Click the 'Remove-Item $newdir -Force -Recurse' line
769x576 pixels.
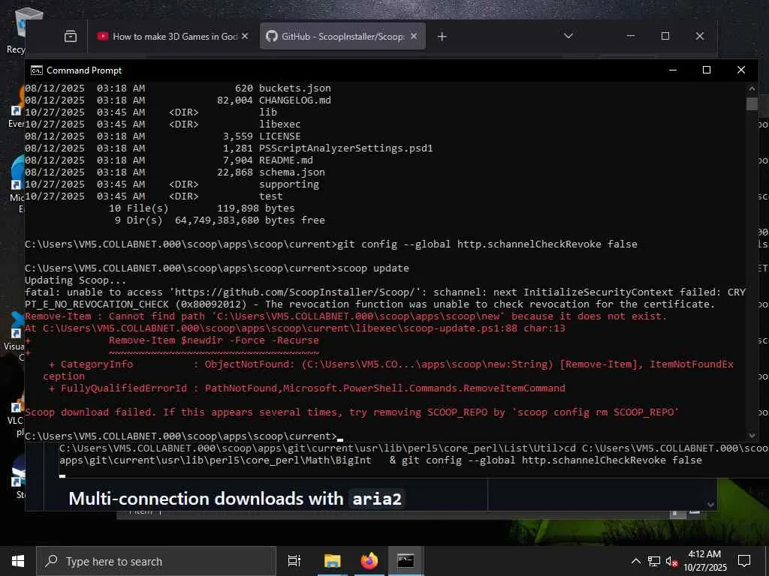214,340
